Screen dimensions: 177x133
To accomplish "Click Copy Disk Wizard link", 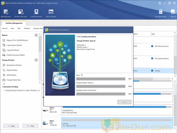I will coord(13,50).
